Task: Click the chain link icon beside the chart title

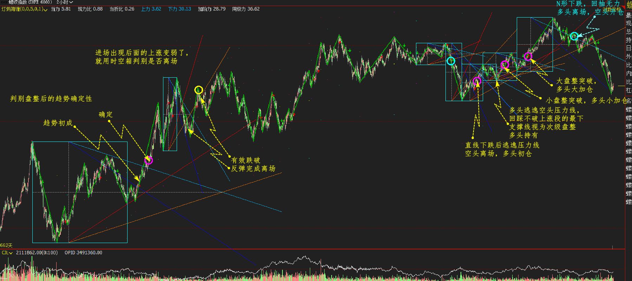Action: pos(3,2)
